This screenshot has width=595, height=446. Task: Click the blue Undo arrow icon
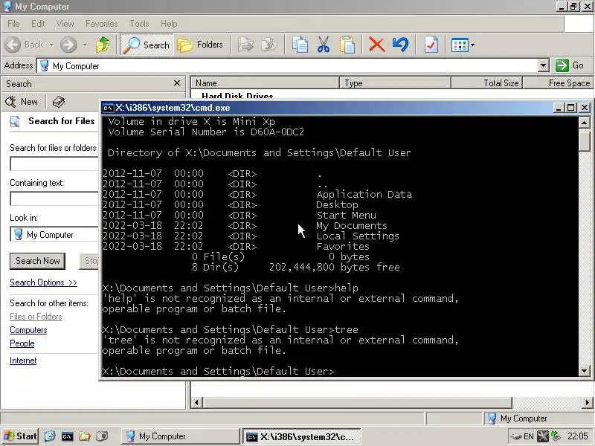401,45
